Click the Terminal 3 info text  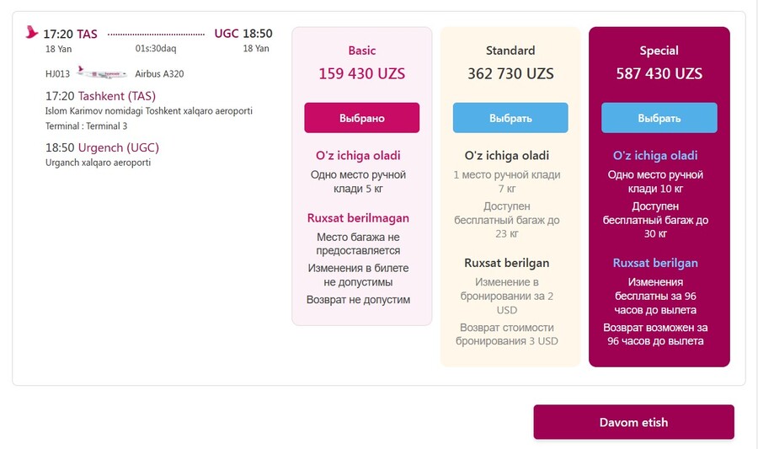[87, 126]
